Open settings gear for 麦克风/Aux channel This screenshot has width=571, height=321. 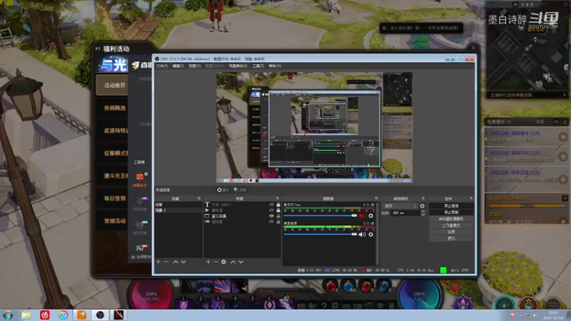370,216
